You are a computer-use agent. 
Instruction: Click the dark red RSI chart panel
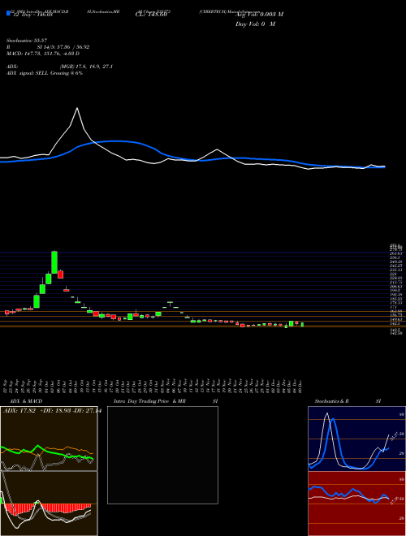[356, 504]
